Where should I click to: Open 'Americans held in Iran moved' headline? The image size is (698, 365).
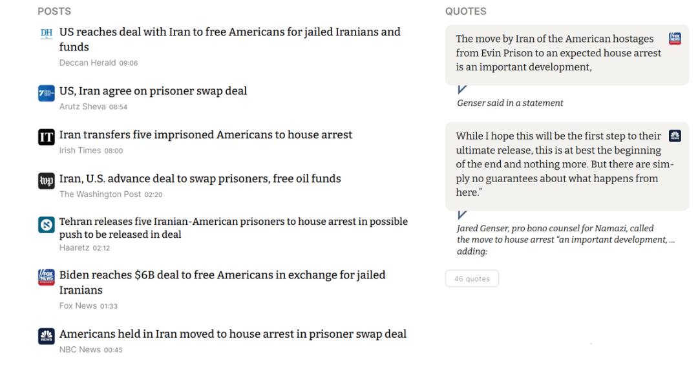coord(233,334)
